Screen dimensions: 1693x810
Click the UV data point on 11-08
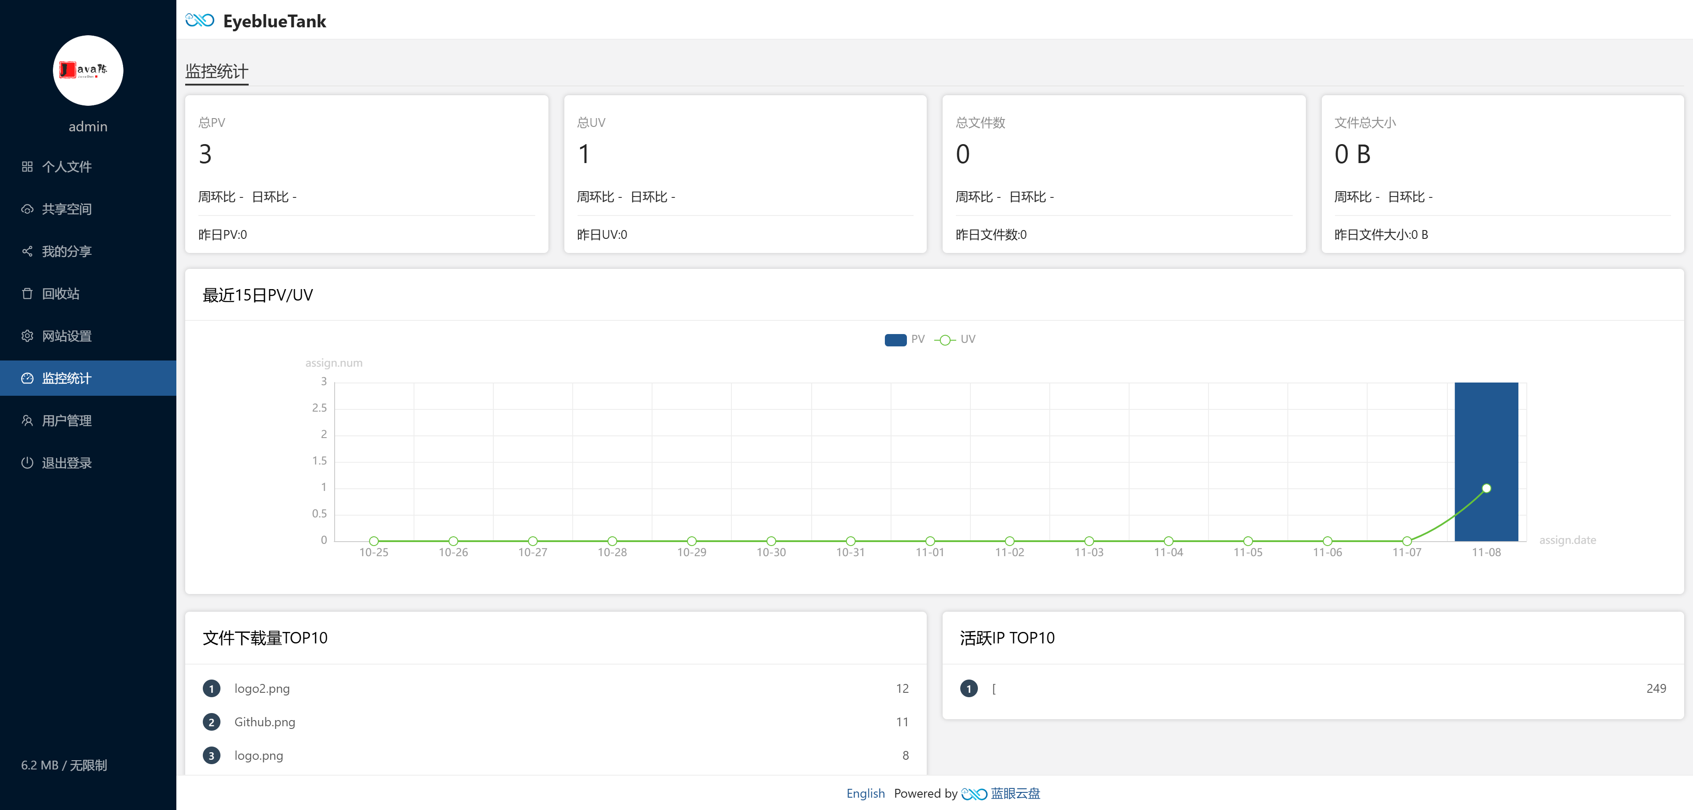pyautogui.click(x=1486, y=488)
